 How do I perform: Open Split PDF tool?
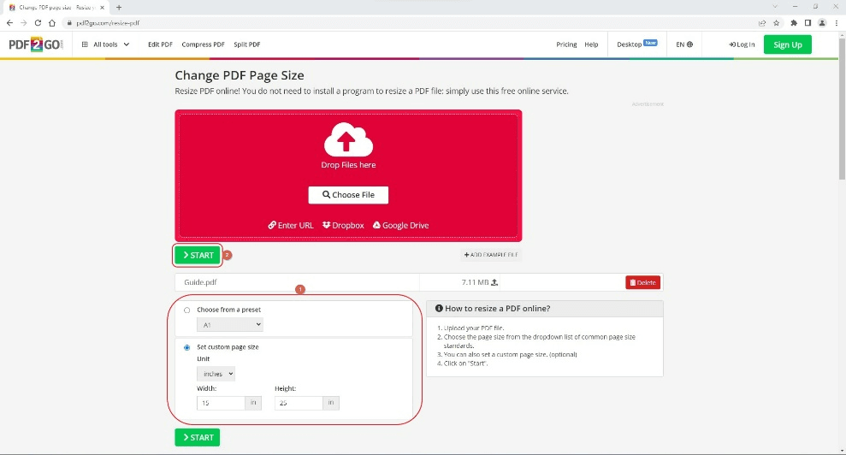point(246,44)
